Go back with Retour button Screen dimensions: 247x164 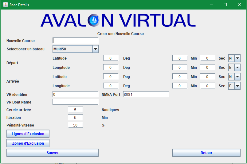[206, 153]
